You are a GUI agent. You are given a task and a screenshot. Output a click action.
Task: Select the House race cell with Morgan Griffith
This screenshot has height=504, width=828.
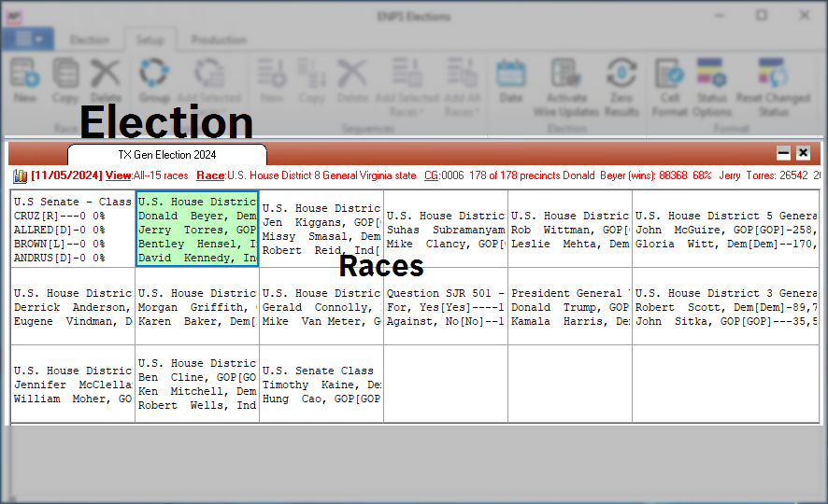(197, 306)
